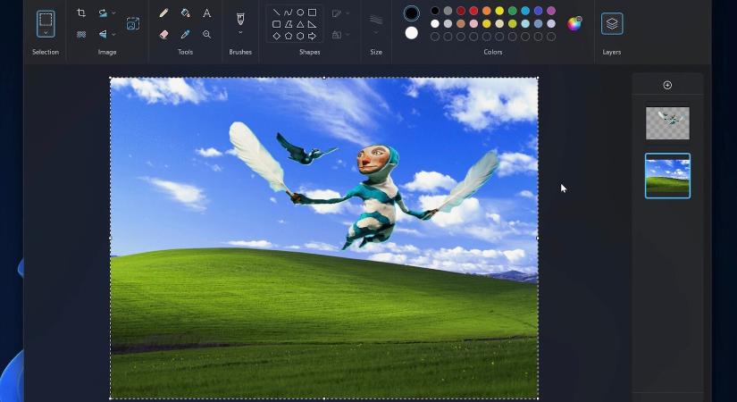Pick the Right arrow shape
This screenshot has height=402, width=737.
[x=312, y=36]
